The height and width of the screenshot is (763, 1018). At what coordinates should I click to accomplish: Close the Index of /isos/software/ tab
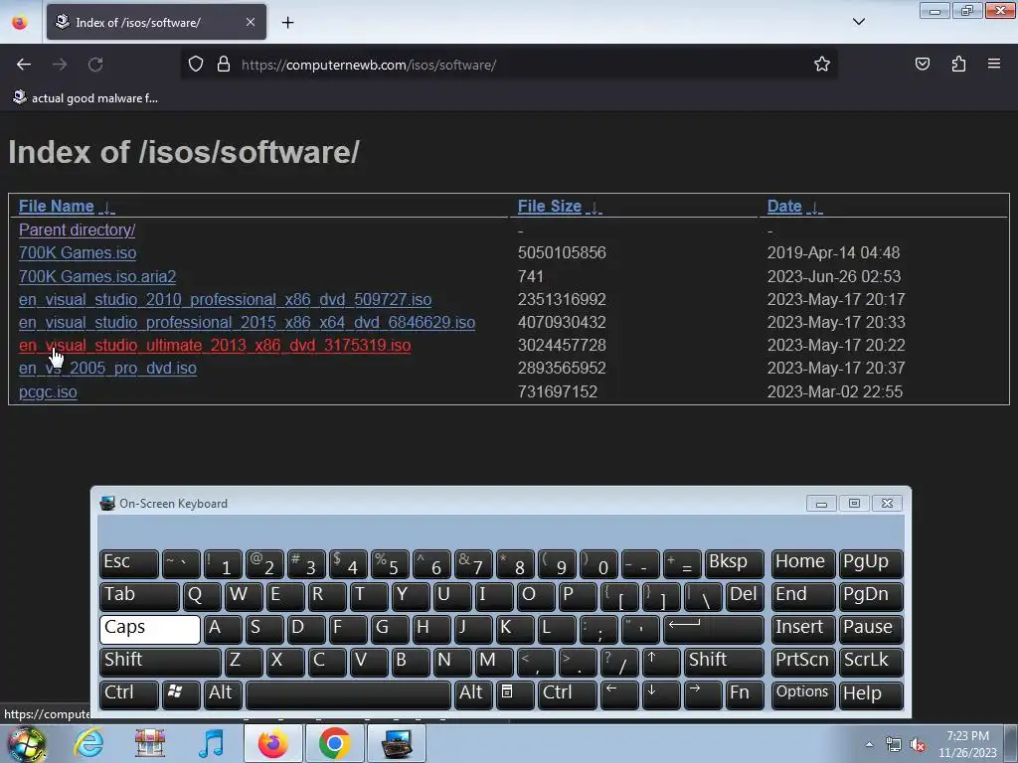coord(251,22)
